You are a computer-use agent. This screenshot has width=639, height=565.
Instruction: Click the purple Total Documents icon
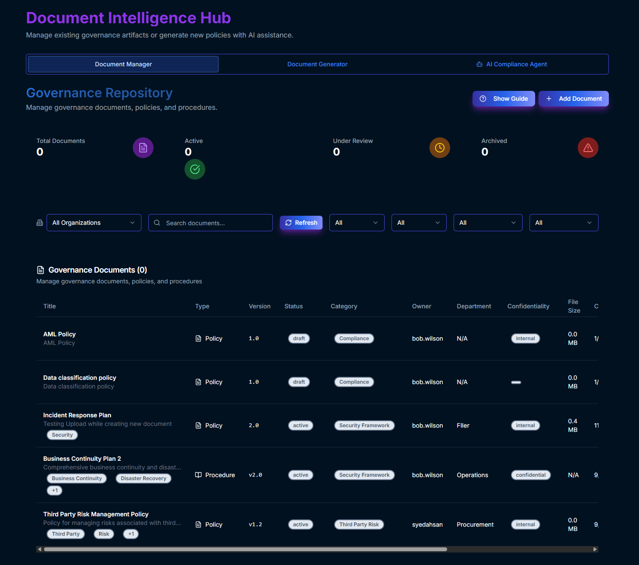click(143, 148)
